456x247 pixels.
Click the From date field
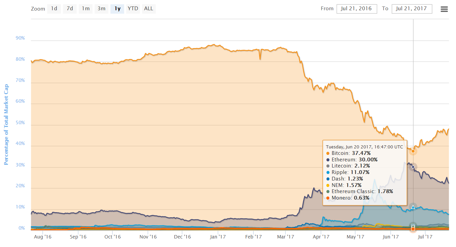point(357,9)
